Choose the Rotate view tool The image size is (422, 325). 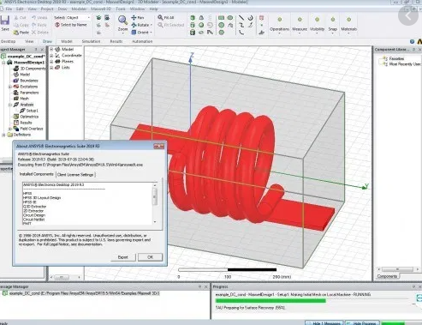click(134, 25)
